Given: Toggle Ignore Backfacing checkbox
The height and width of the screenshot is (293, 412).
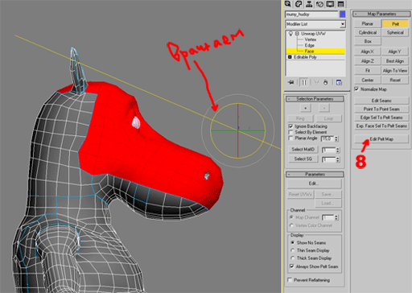Looking at the screenshot, I should pos(290,126).
